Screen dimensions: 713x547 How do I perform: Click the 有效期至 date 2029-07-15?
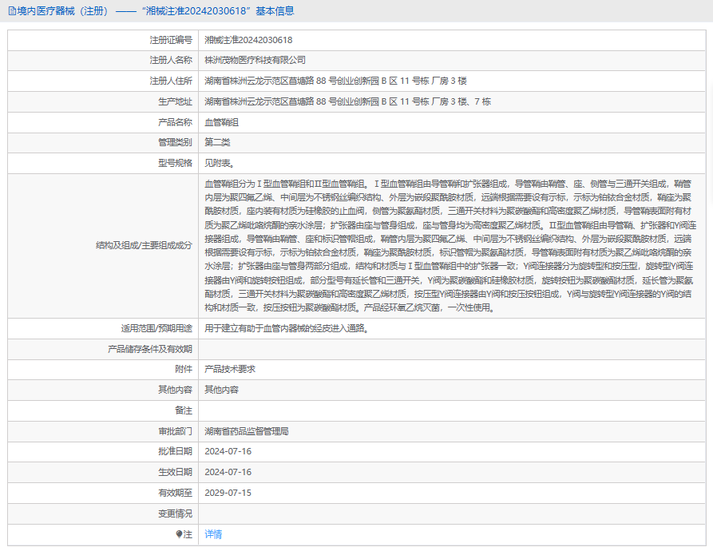point(228,493)
